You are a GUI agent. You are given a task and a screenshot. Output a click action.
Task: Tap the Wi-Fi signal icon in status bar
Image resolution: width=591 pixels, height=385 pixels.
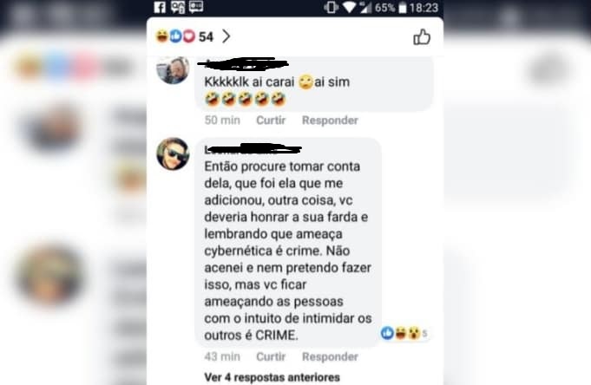349,7
